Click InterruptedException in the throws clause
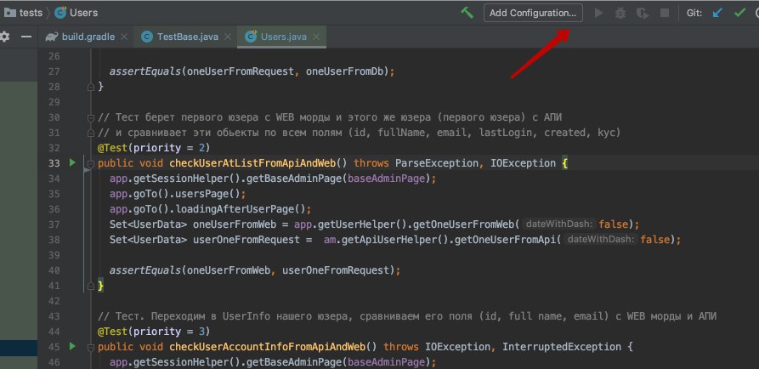759x369 pixels. [562, 347]
